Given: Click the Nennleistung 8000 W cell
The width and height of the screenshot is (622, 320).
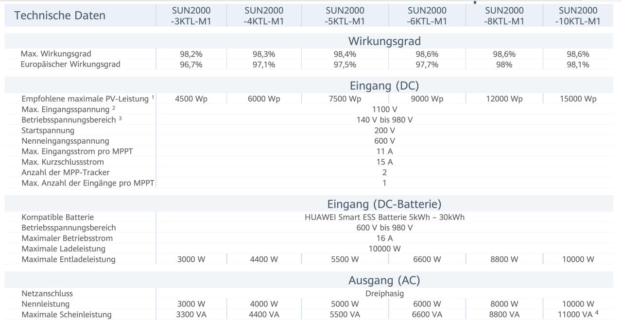Looking at the screenshot, I should pyautogui.click(x=504, y=304).
